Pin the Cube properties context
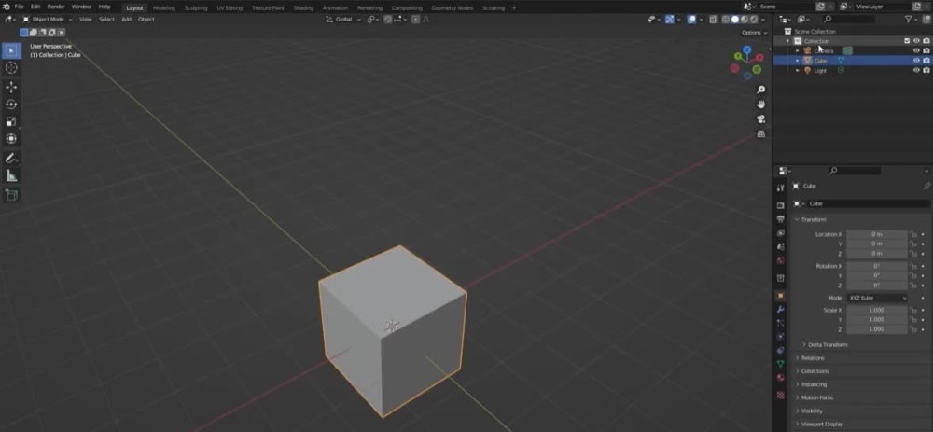This screenshot has height=432, width=933. [x=926, y=187]
